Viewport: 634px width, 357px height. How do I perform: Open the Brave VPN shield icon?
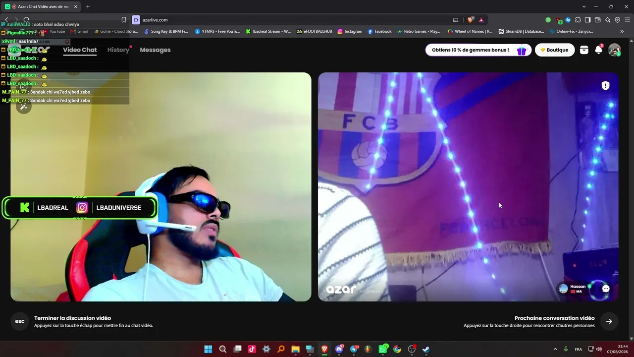[617, 20]
